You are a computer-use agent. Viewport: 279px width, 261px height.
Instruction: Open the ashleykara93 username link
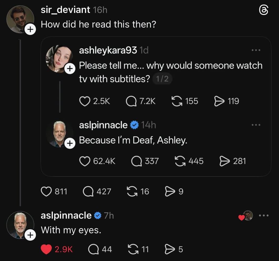pyautogui.click(x=108, y=50)
